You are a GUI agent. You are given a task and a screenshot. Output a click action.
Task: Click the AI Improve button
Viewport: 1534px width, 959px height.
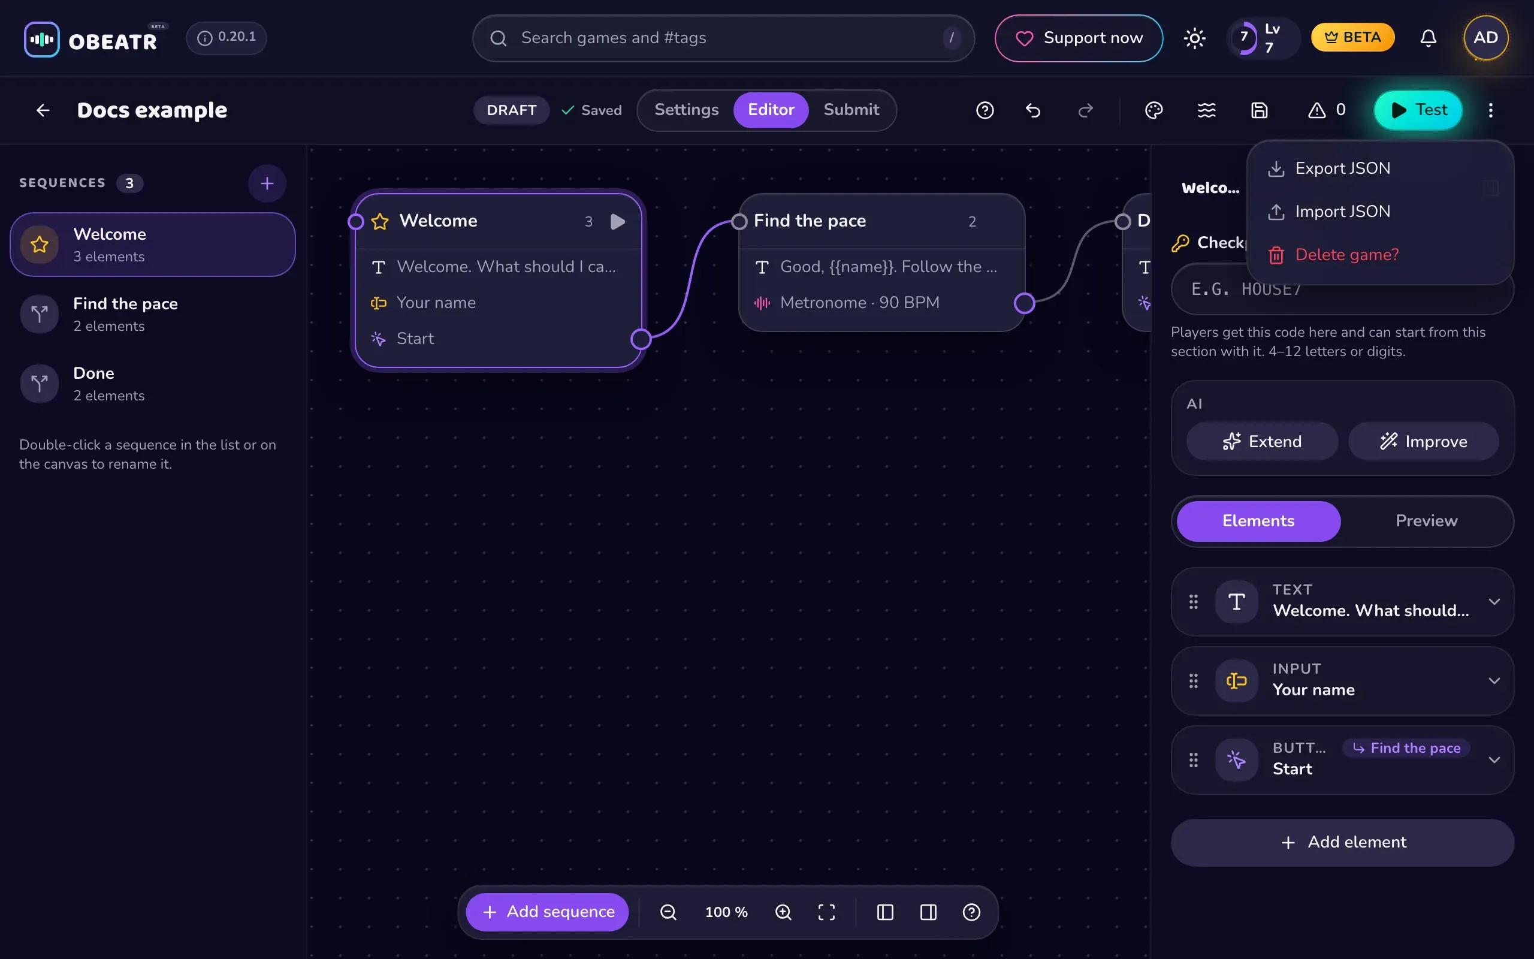click(1423, 442)
